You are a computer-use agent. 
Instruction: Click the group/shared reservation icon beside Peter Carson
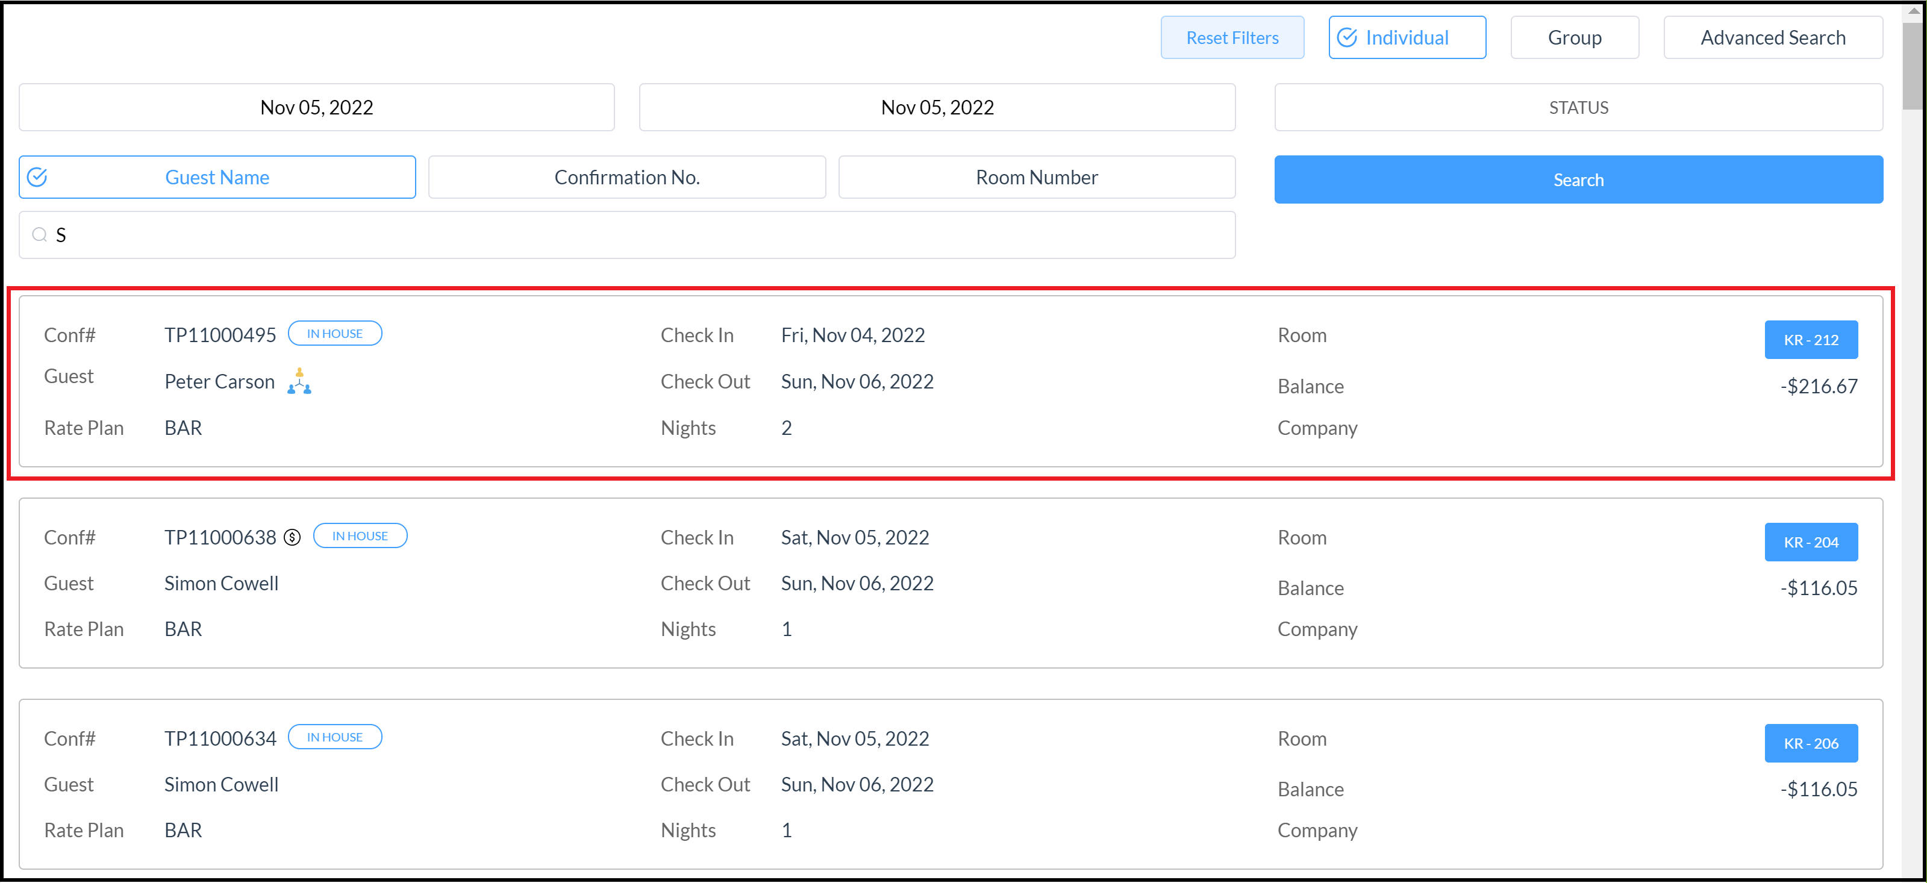pos(298,382)
